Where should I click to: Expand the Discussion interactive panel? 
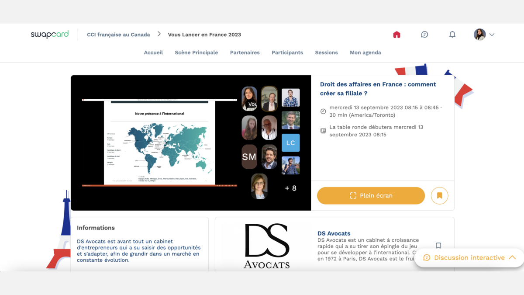tap(469, 258)
